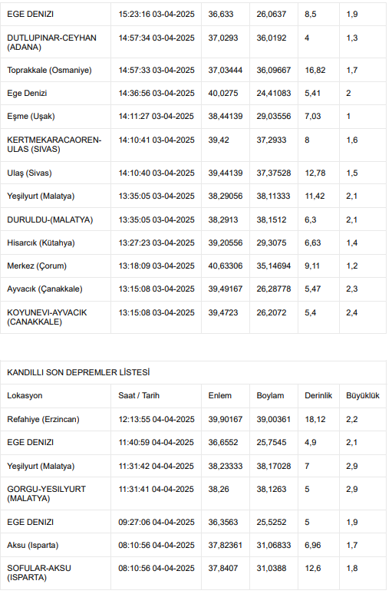392x594 pixels.
Task: Click the Saat / Tarih column header
Action: 139,395
